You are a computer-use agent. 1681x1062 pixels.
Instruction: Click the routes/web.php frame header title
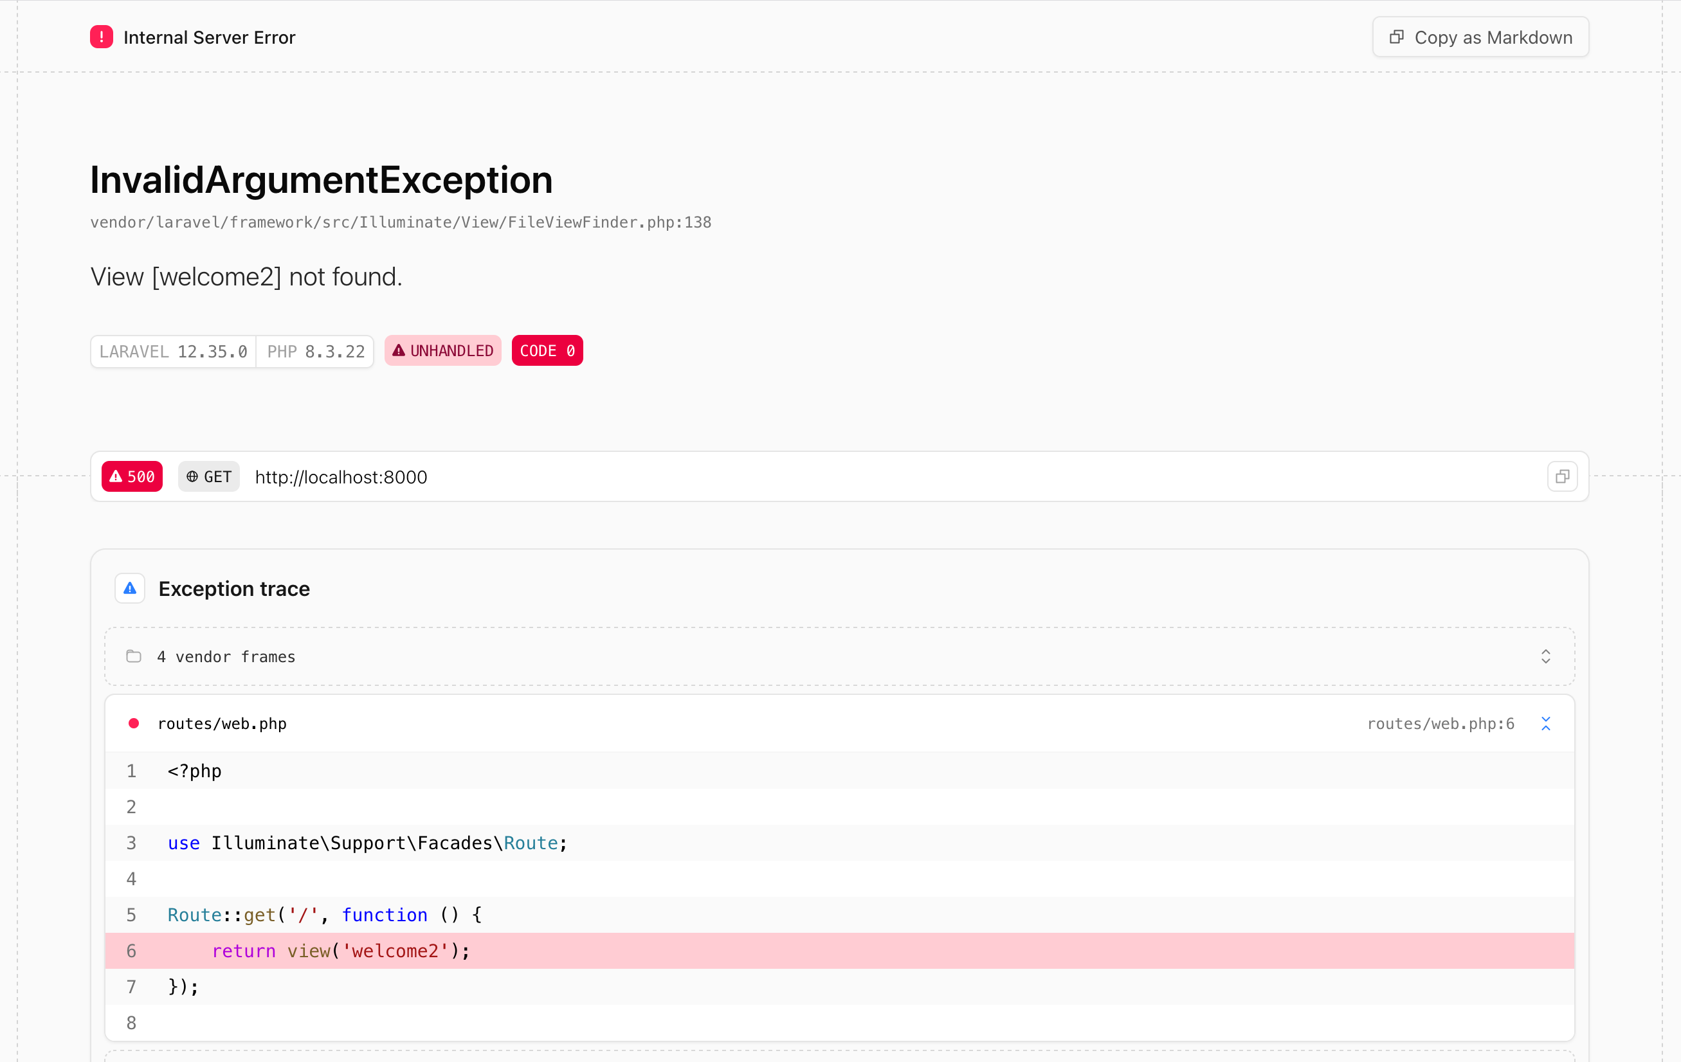click(x=222, y=724)
